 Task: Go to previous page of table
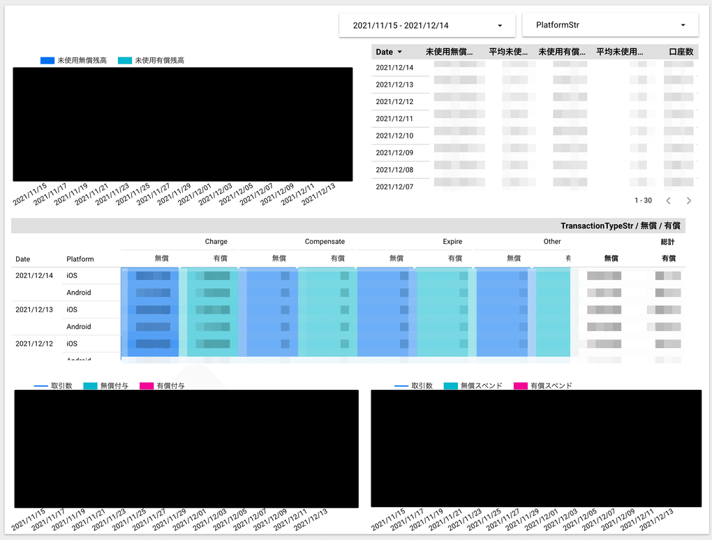[668, 200]
